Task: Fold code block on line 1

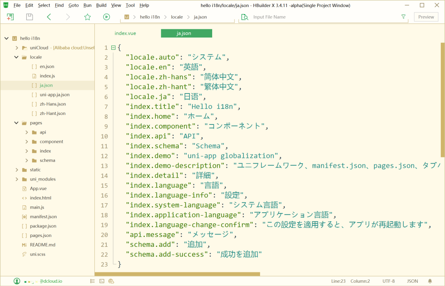Action: tap(113, 48)
